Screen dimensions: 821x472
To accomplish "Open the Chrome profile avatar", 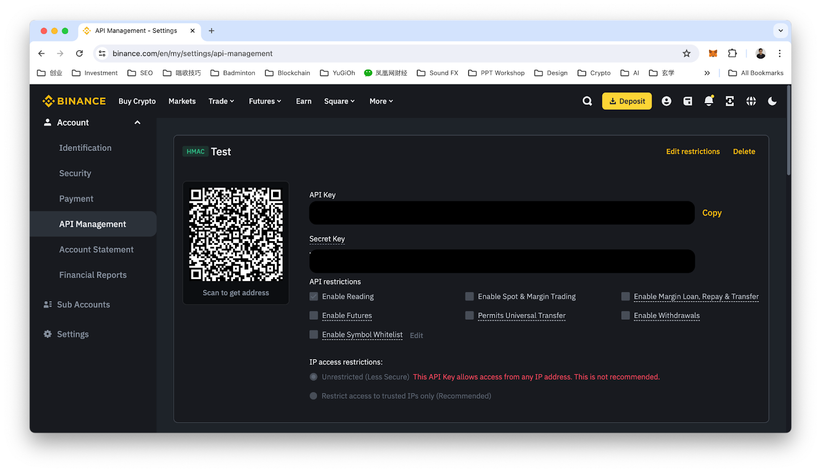I will coord(760,53).
